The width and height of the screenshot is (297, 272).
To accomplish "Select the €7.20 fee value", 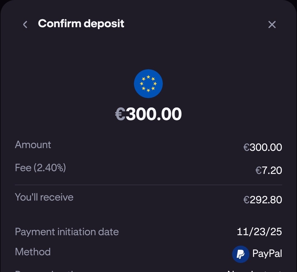I will point(269,171).
